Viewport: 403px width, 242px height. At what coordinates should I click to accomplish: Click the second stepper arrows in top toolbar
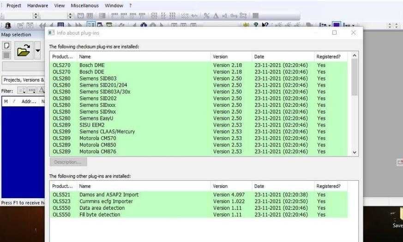tap(70, 16)
